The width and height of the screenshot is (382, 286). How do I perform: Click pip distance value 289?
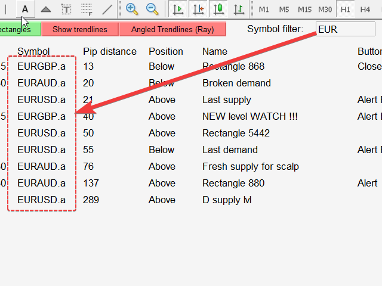91,200
